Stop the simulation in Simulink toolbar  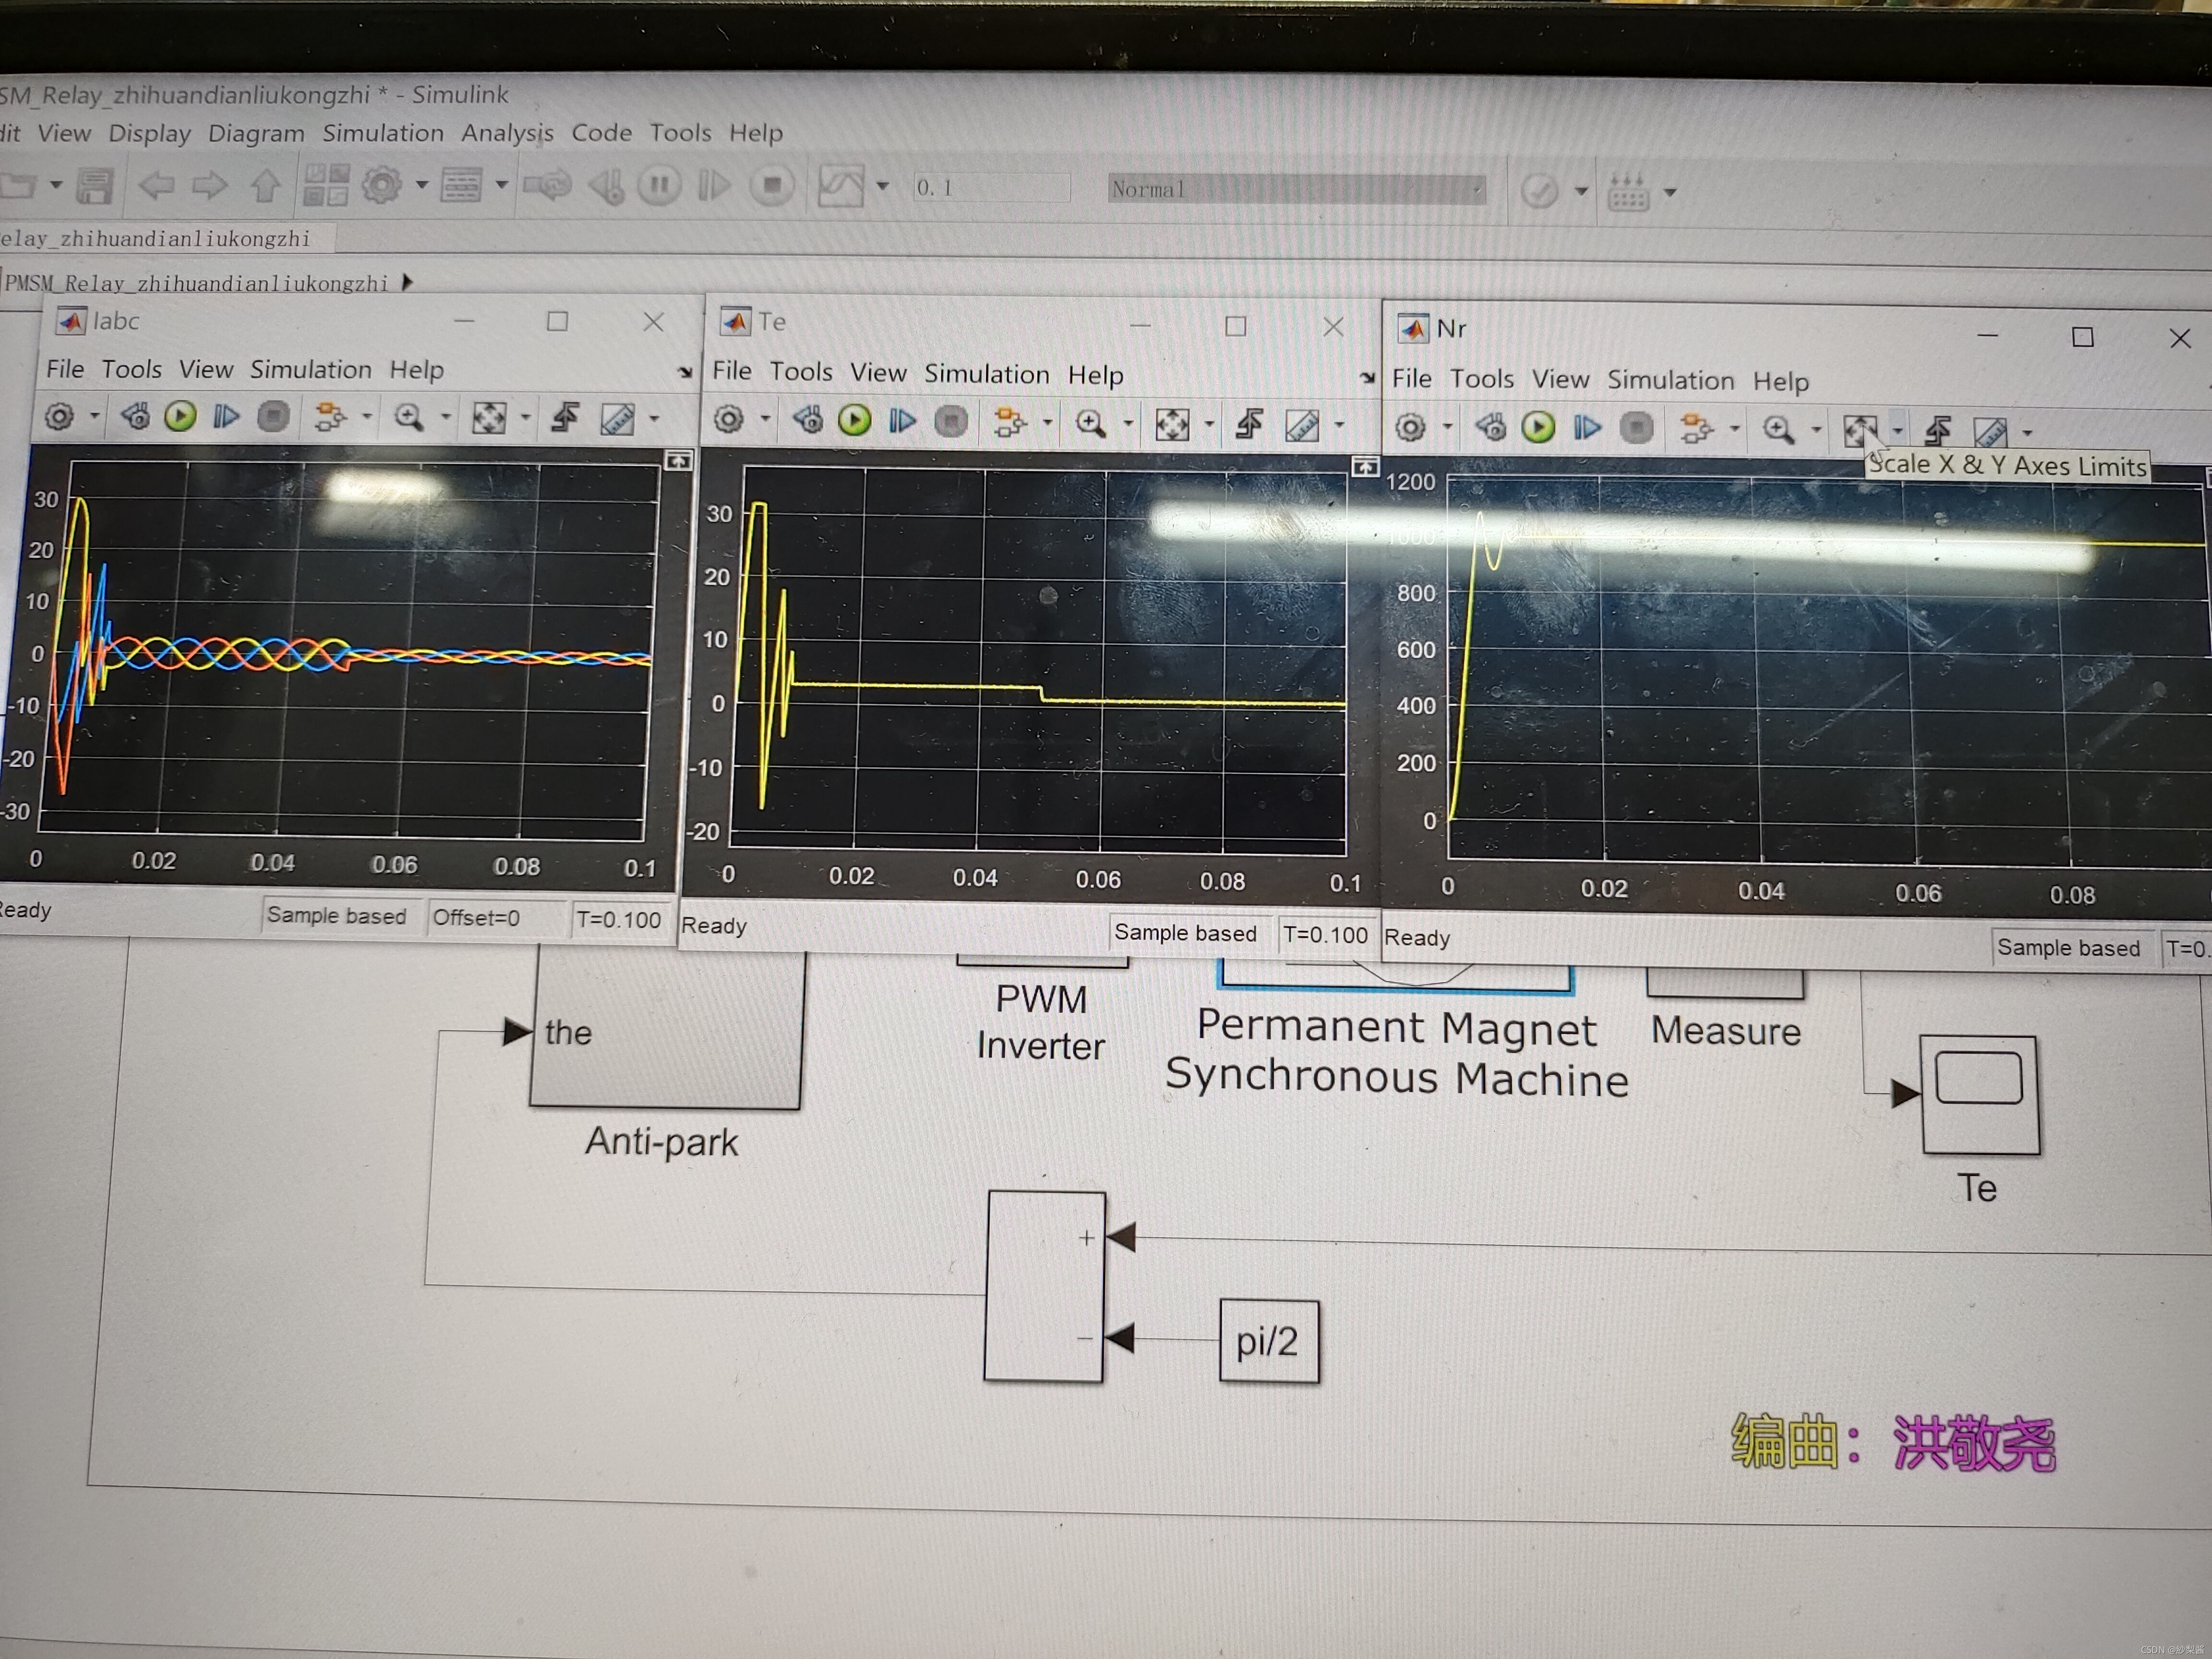coord(771,186)
